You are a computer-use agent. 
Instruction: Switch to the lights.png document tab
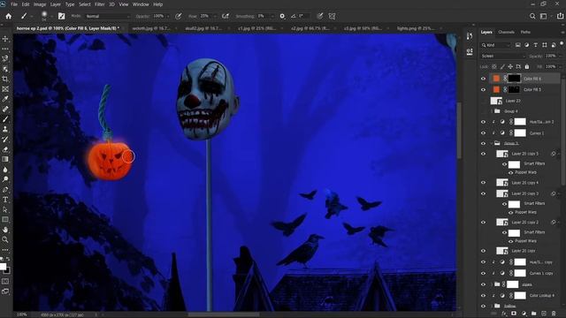[x=415, y=28]
